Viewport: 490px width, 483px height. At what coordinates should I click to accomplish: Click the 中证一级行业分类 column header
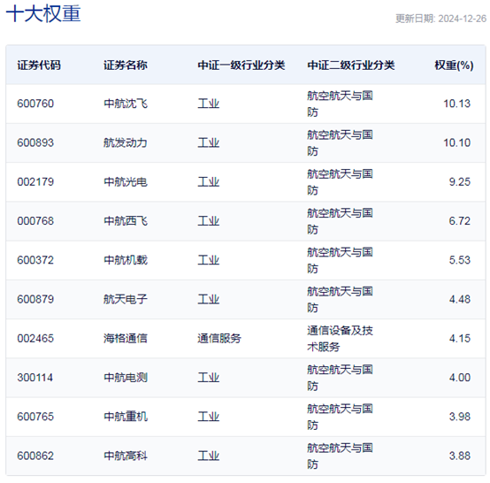click(x=241, y=65)
